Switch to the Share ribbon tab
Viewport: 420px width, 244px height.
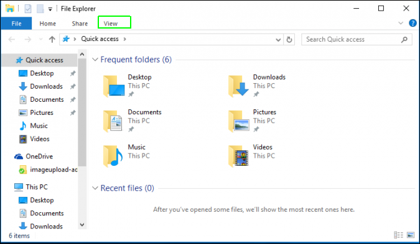coord(80,24)
